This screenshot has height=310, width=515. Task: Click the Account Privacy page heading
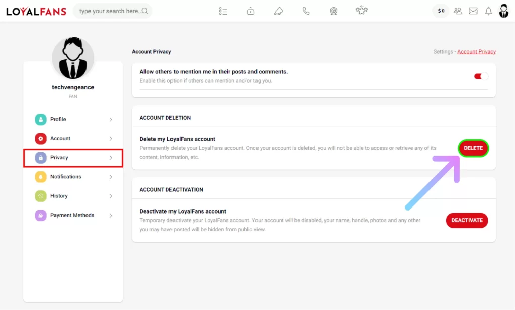(x=151, y=52)
